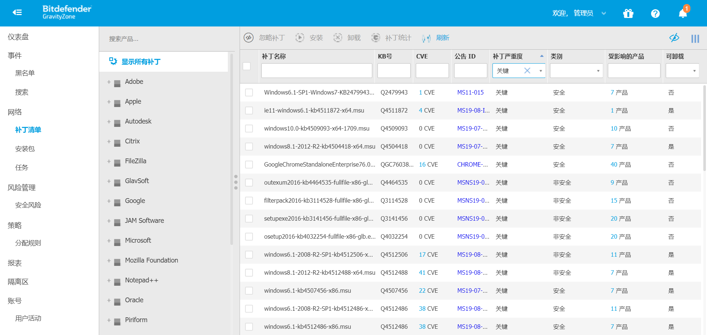
Task: Expand the Microsoft vendor tree node
Action: coord(109,240)
